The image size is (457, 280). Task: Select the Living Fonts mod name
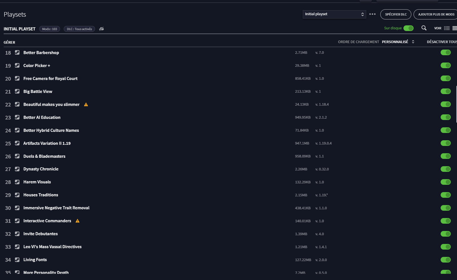point(35,260)
